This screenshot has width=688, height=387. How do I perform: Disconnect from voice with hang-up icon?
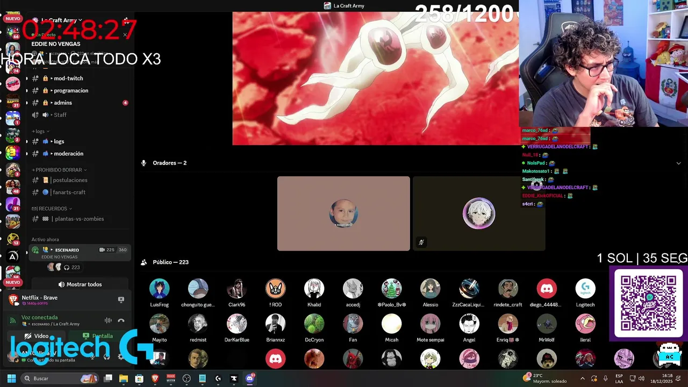pos(121,320)
